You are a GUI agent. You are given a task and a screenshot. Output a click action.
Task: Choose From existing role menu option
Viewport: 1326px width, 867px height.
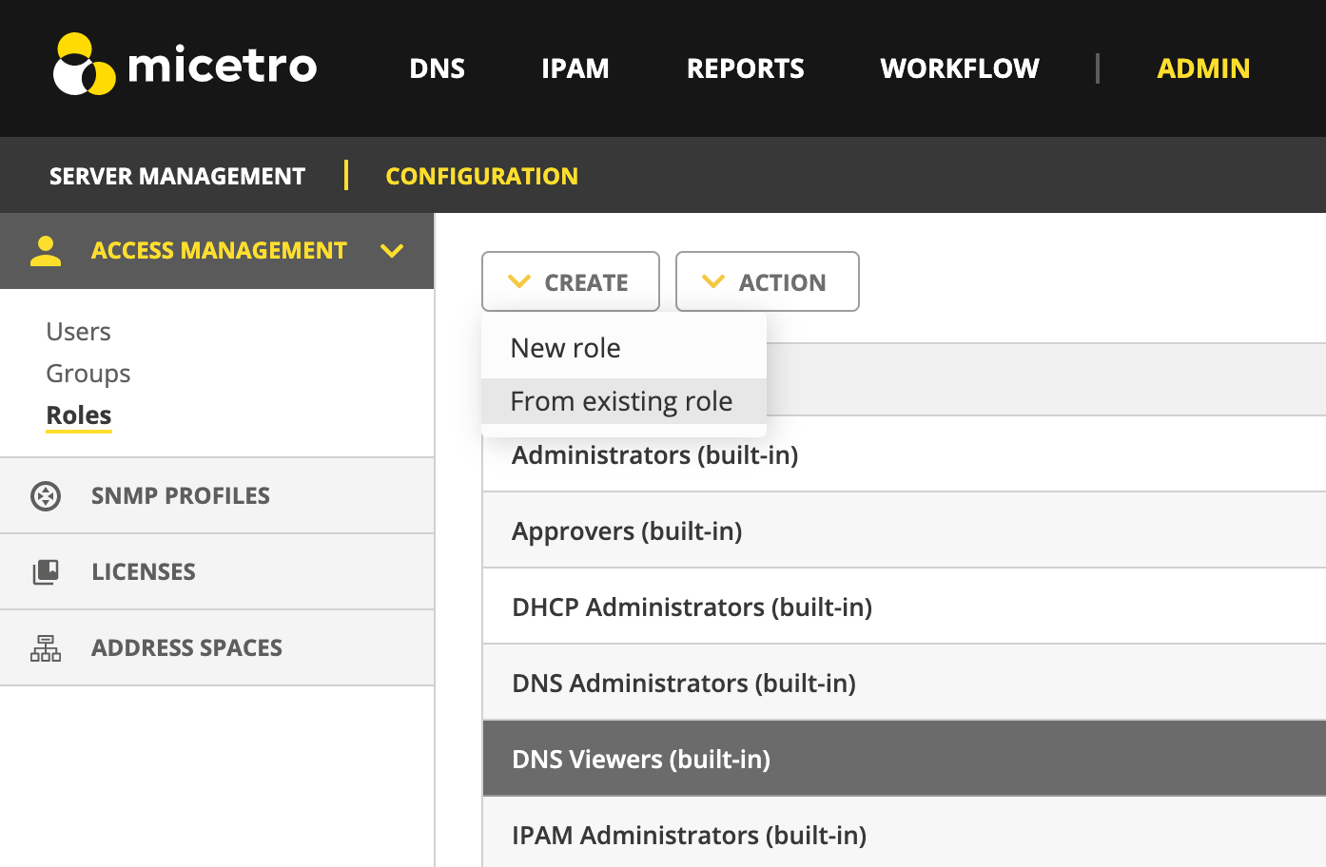pos(621,402)
